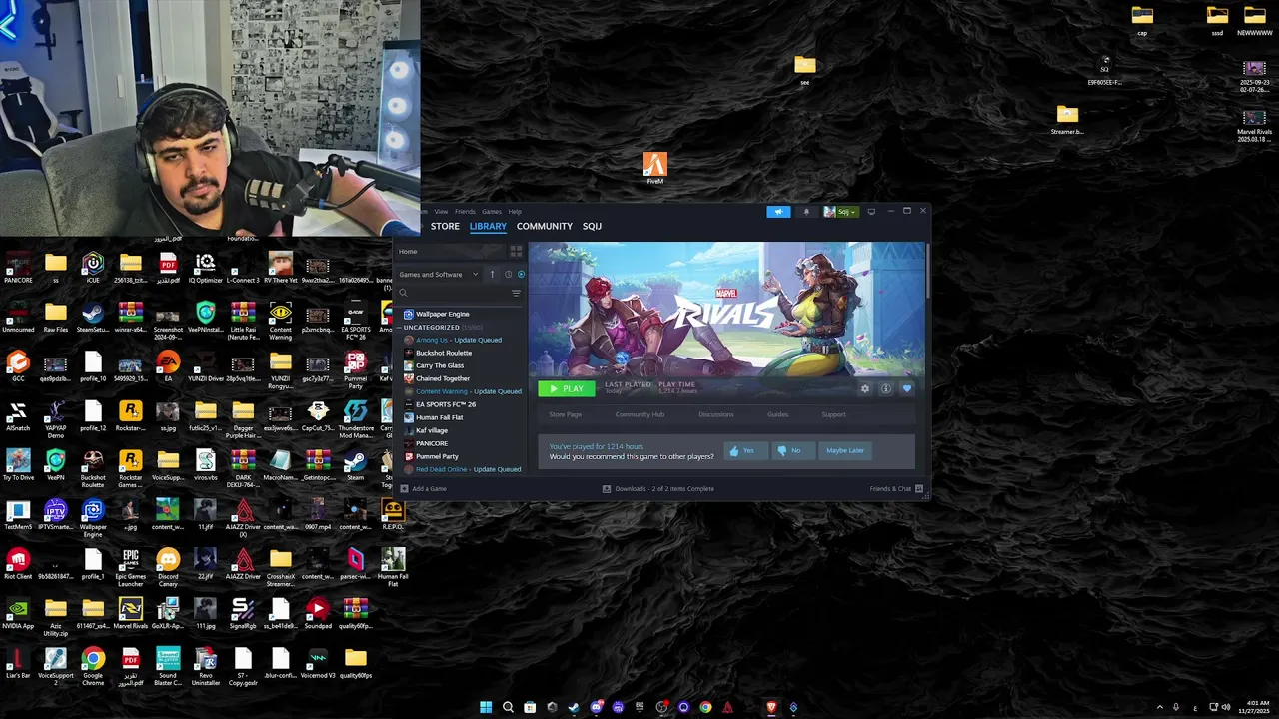Switch to Big Picture mode monitor icon

pyautogui.click(x=871, y=211)
